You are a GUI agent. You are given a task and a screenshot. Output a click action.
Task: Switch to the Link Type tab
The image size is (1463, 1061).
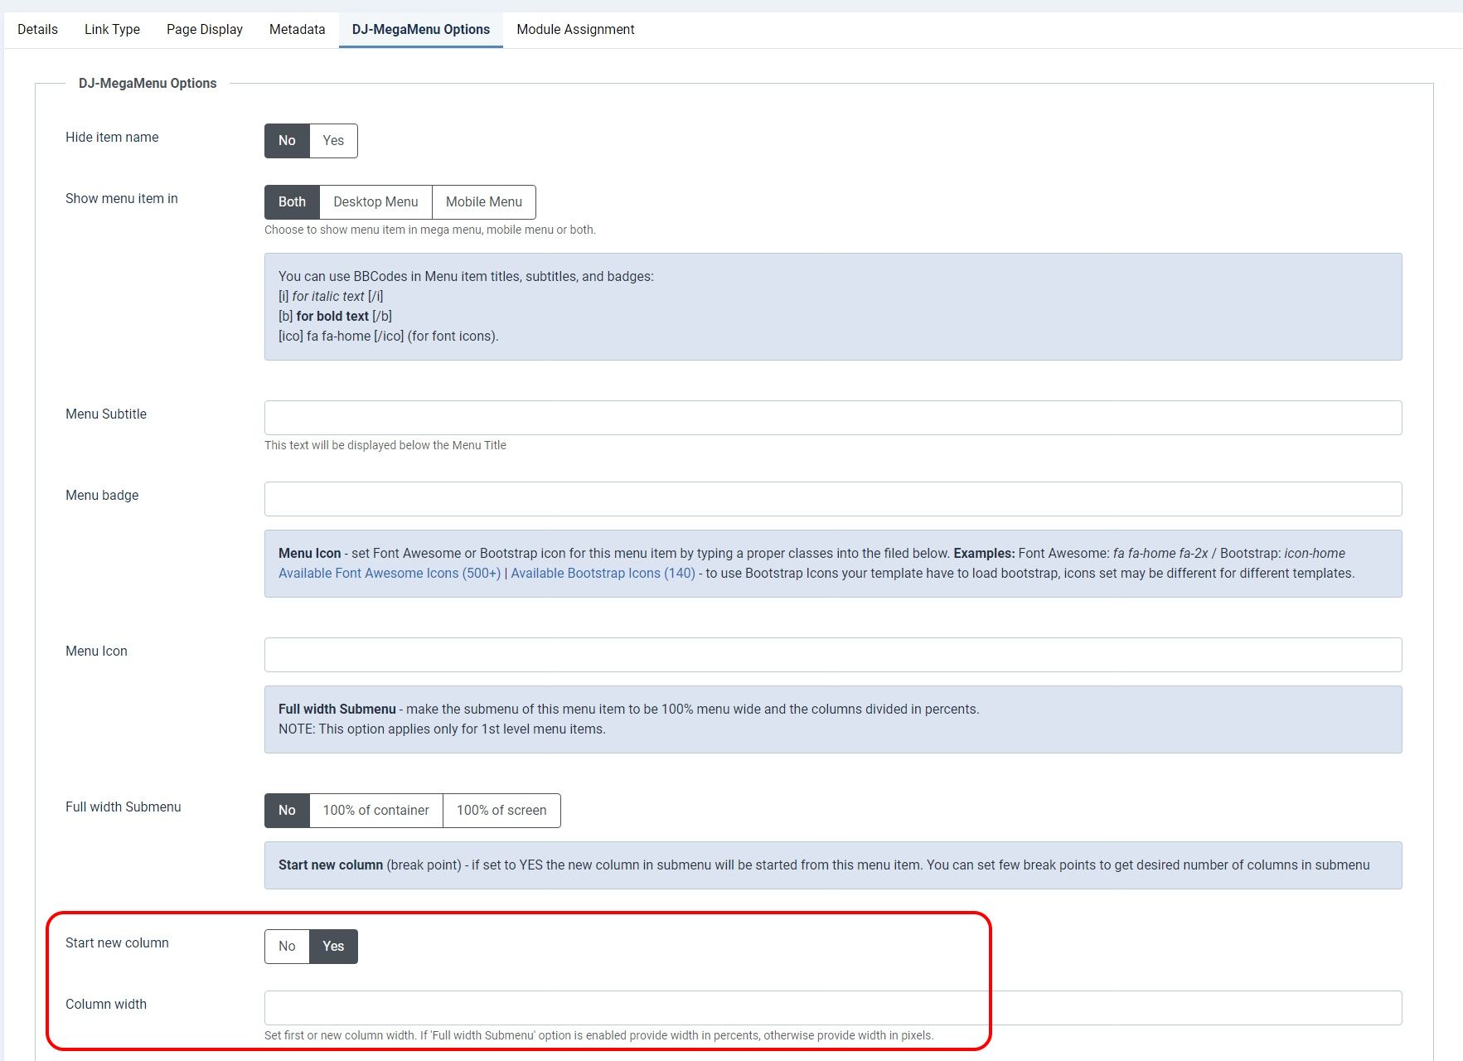tap(112, 29)
